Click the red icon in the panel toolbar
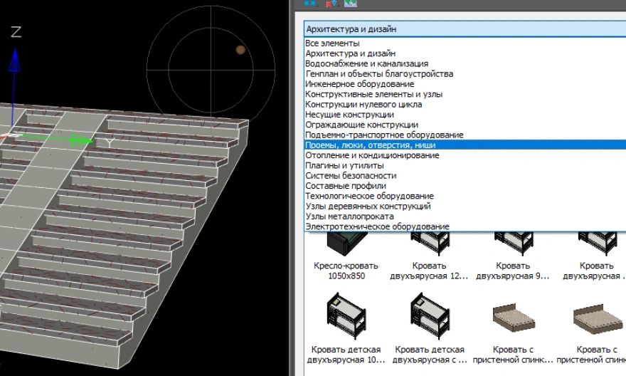The image size is (626, 376). 330,4
